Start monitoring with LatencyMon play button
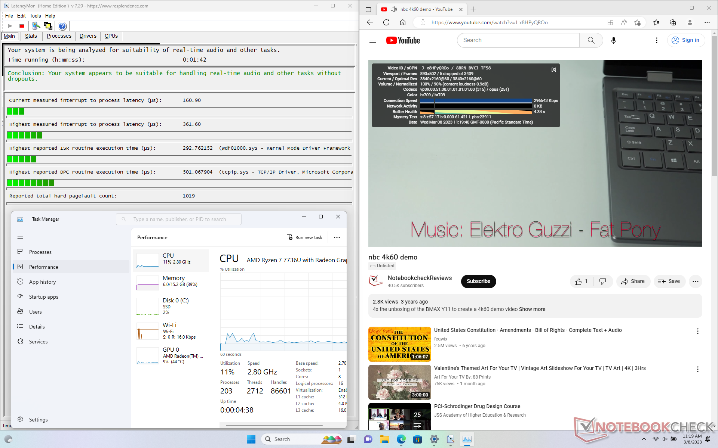Viewport: 718px width, 448px height. tap(10, 26)
